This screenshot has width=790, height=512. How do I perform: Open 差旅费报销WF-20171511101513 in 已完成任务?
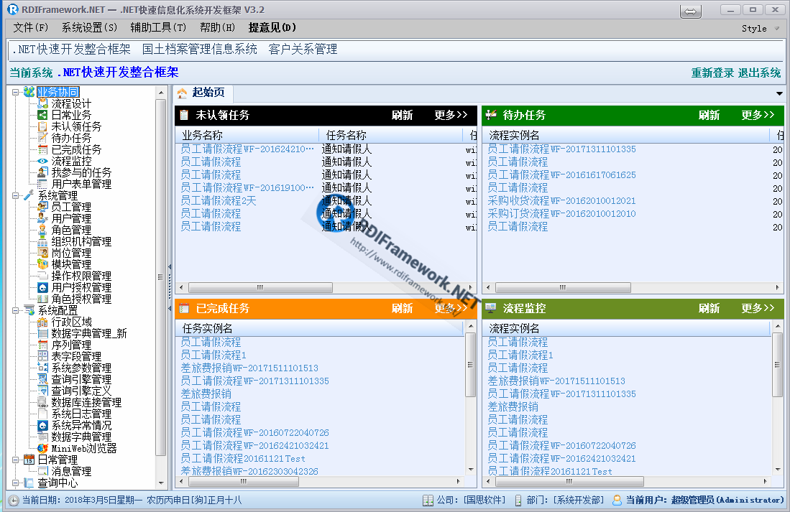(x=249, y=368)
